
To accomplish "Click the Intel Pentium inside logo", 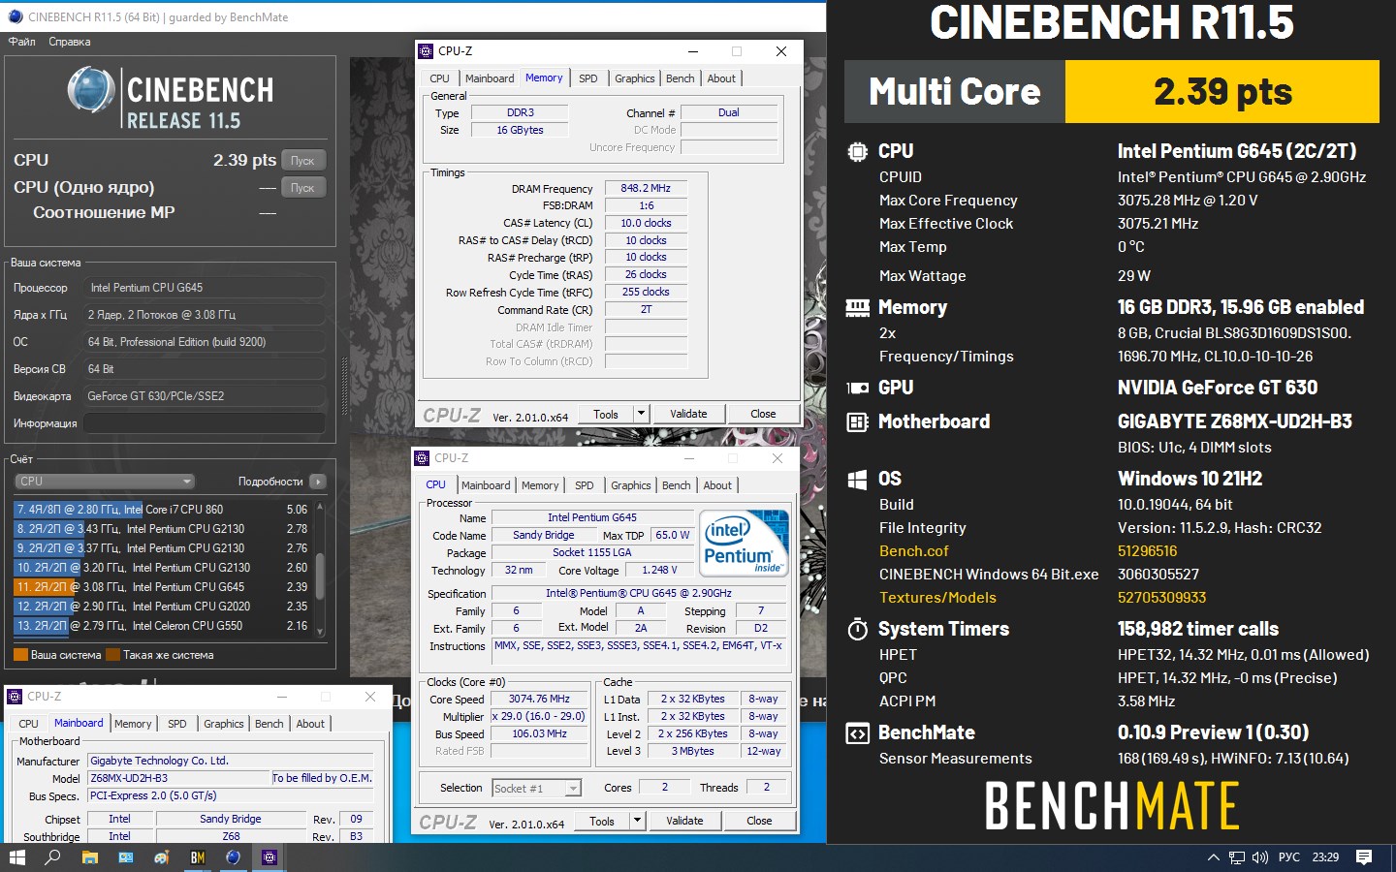I will point(744,544).
